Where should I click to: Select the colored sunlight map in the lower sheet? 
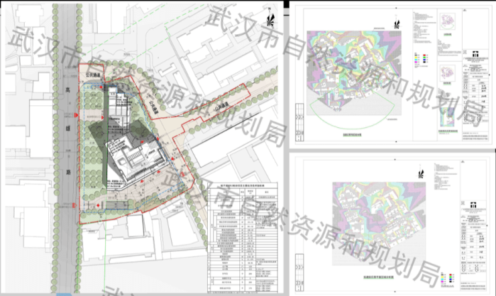[379, 224]
